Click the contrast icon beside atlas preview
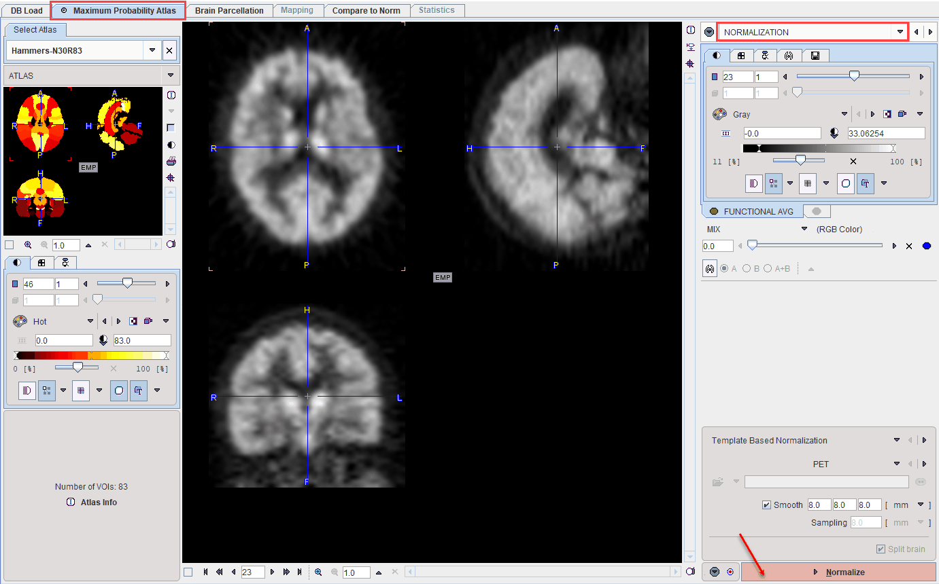This screenshot has height=584, width=939. click(x=171, y=145)
